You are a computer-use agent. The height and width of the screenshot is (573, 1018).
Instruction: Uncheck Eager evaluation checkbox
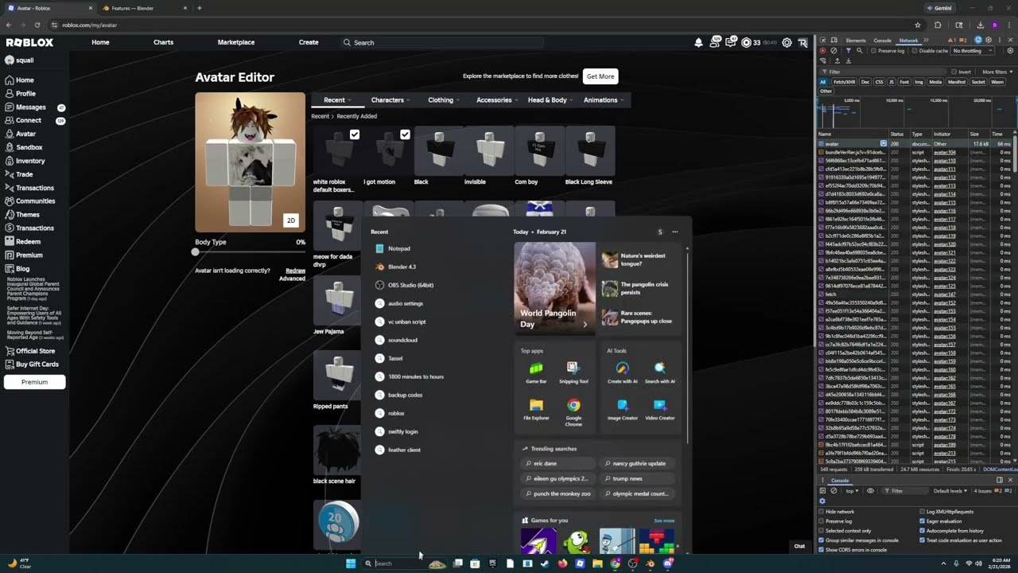(x=923, y=521)
